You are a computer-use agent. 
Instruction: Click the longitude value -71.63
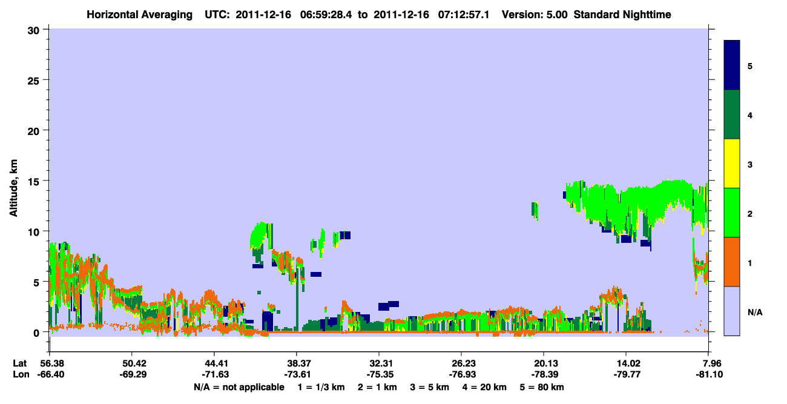tap(214, 374)
